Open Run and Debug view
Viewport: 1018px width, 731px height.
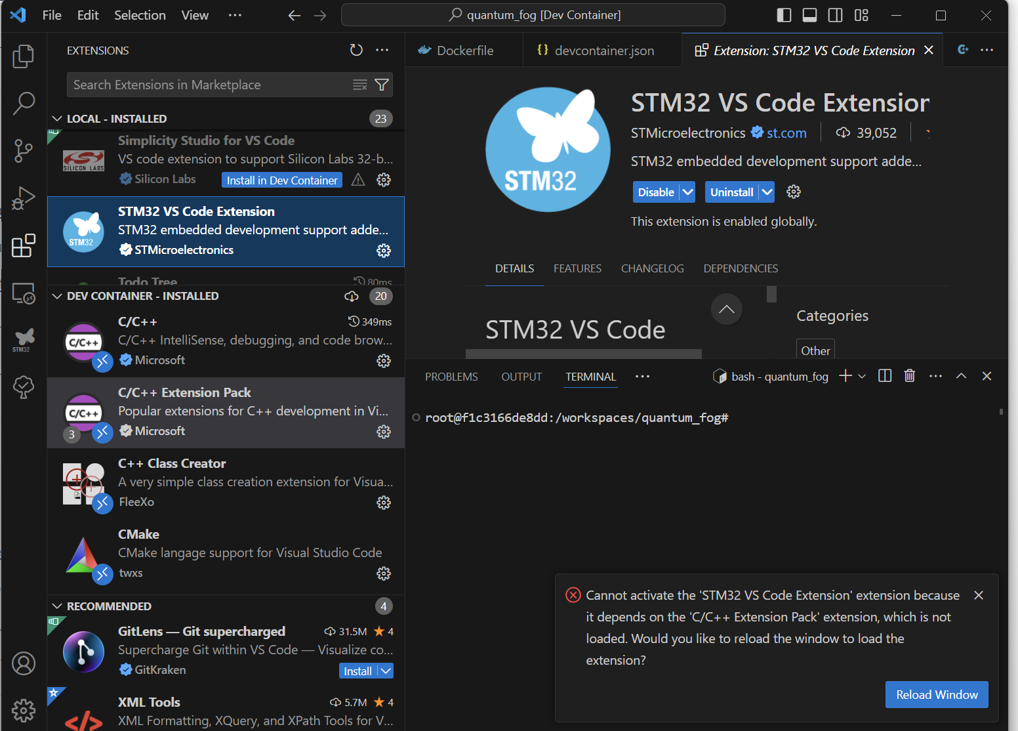(x=24, y=198)
